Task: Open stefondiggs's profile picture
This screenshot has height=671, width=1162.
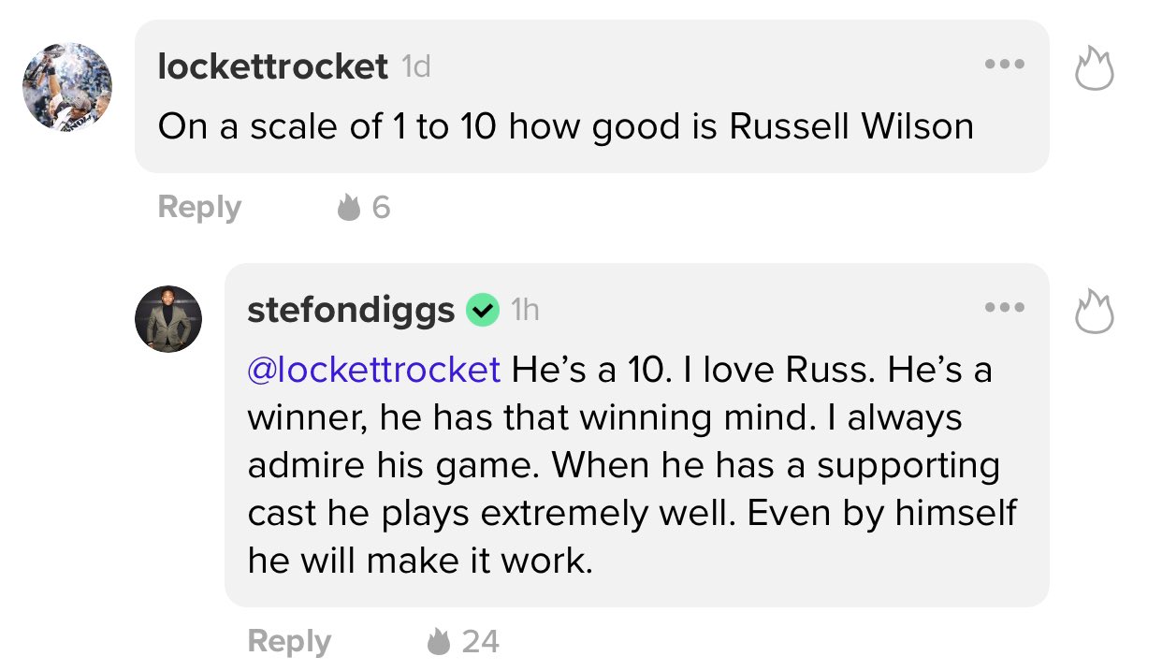Action: click(168, 319)
